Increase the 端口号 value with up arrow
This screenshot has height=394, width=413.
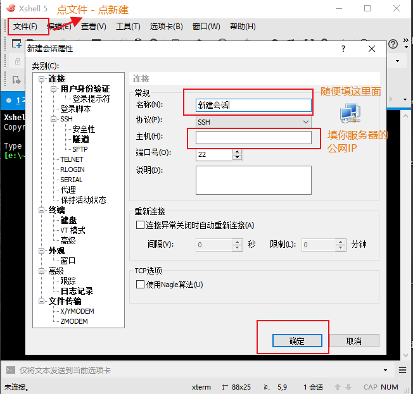click(238, 152)
